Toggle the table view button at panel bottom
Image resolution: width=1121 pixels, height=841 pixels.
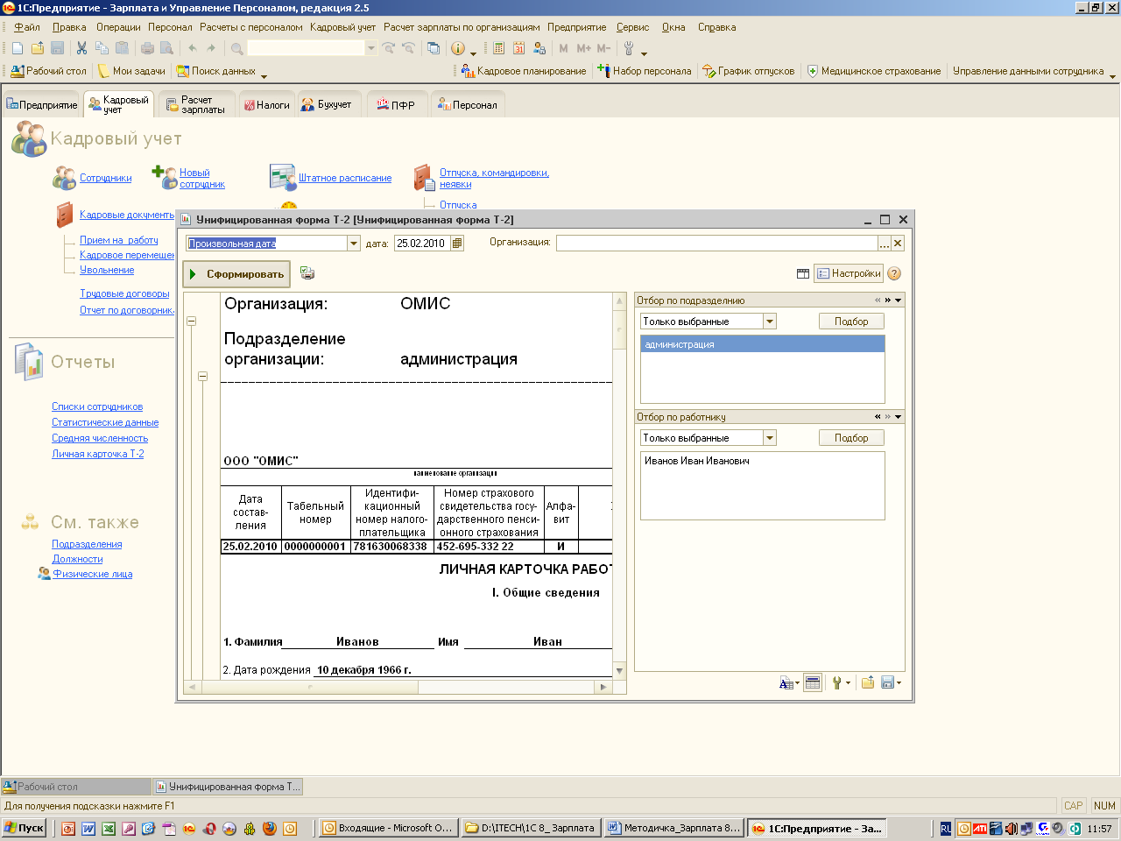click(813, 682)
